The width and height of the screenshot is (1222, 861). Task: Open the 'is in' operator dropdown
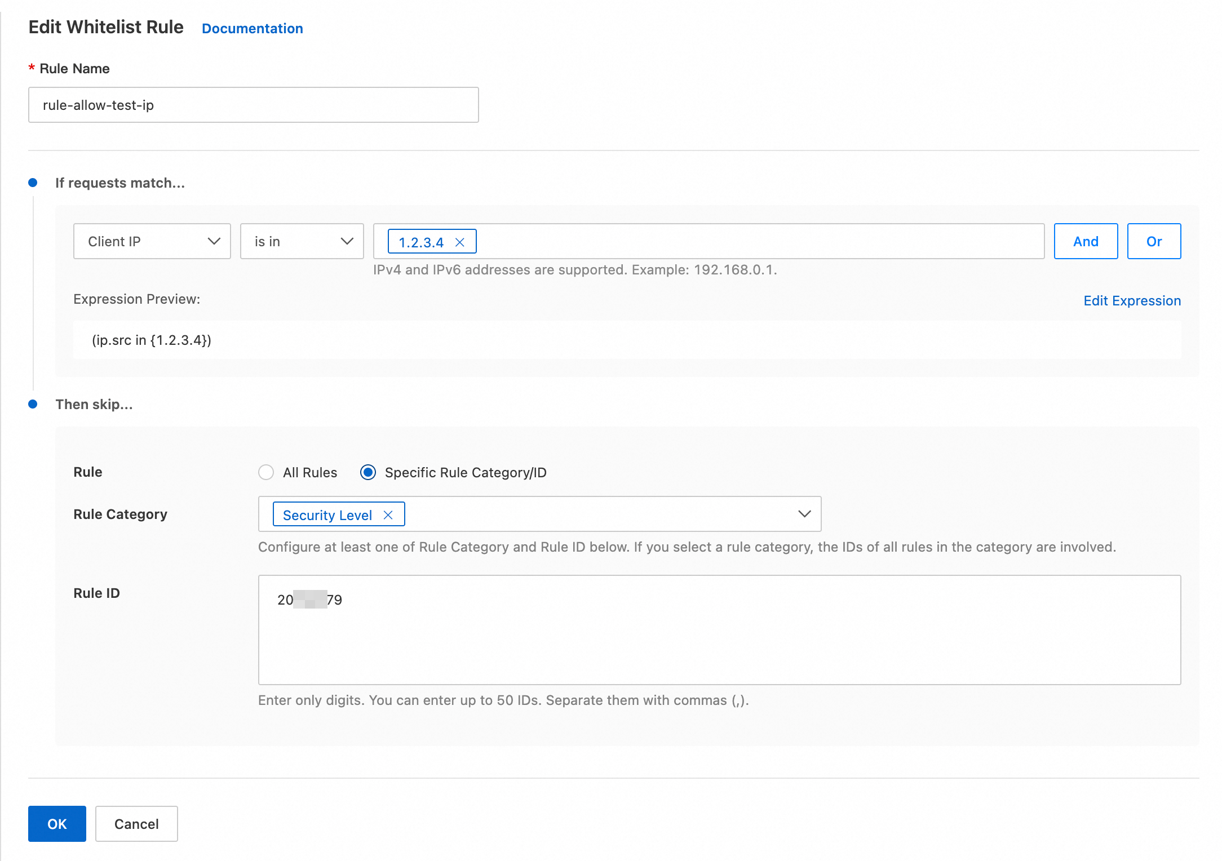coord(302,241)
